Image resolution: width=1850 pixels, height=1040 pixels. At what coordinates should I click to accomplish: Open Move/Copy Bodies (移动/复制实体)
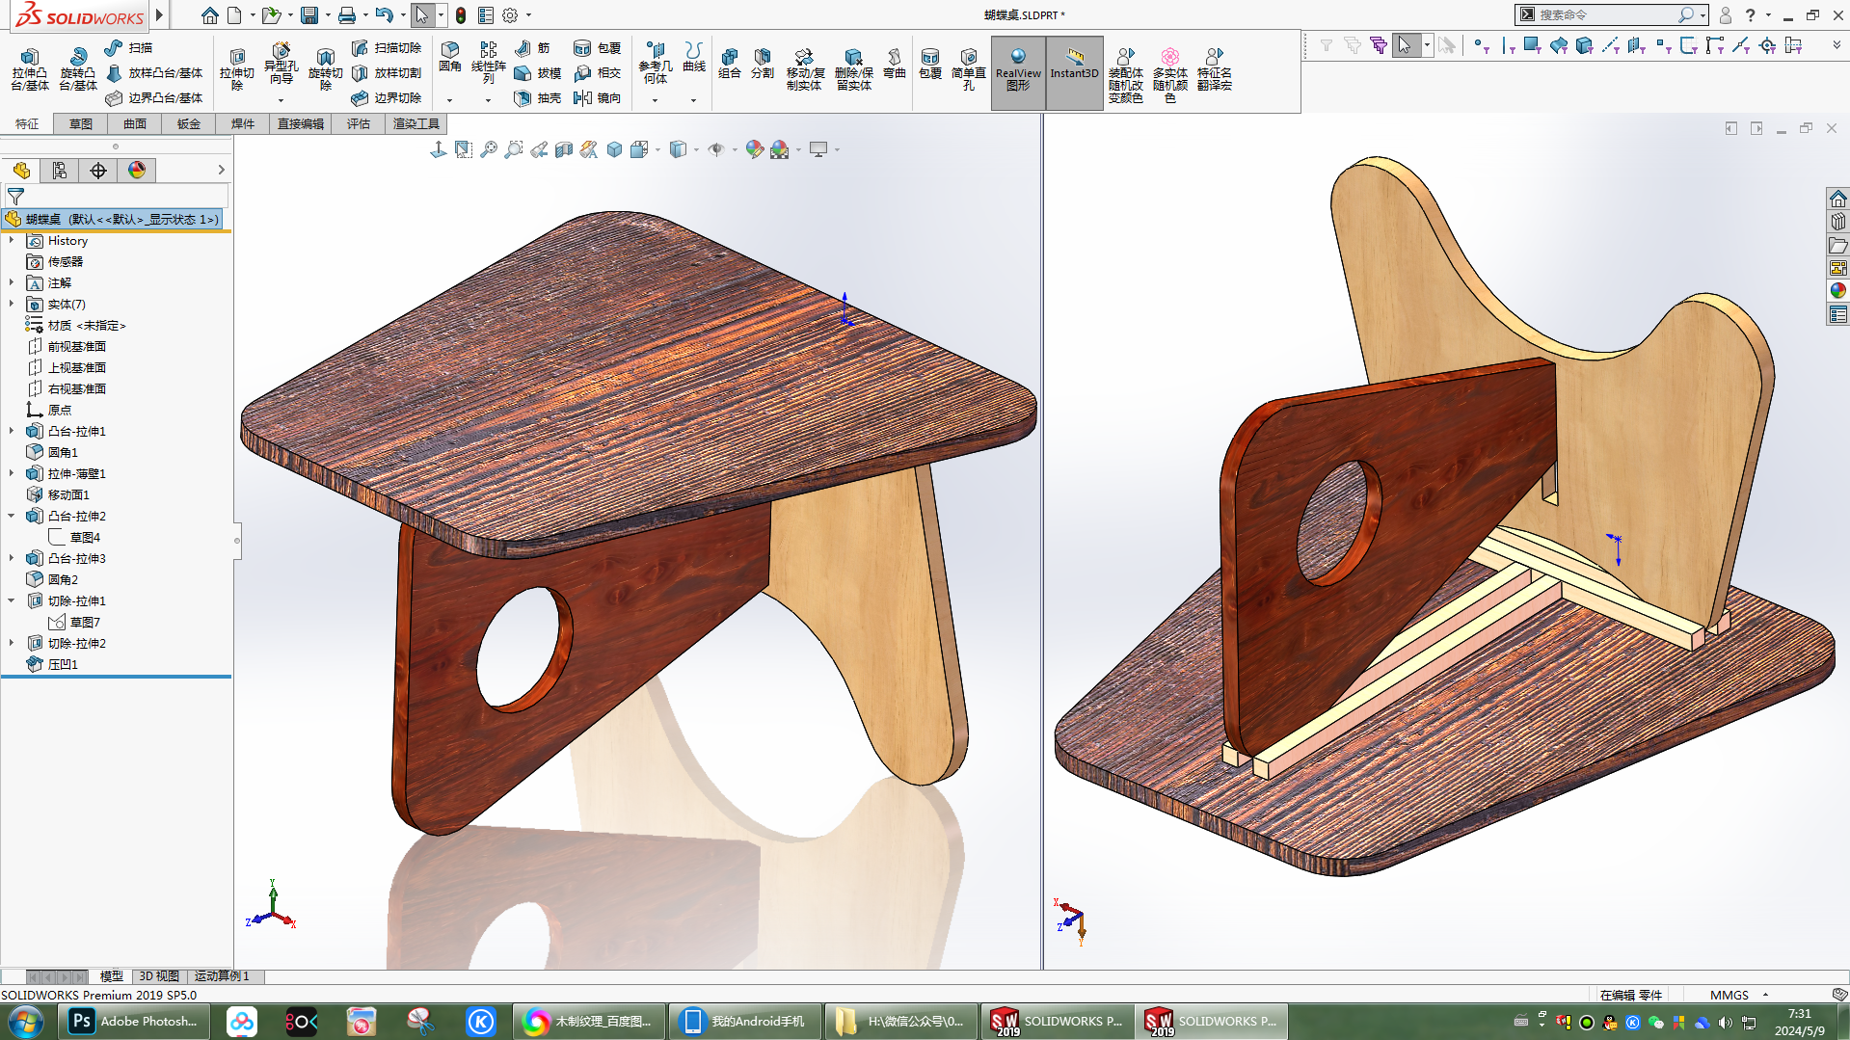(x=805, y=68)
